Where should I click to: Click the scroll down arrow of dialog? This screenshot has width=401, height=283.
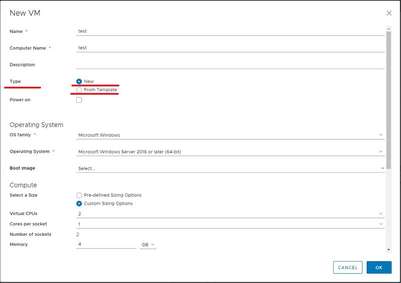pos(388,249)
